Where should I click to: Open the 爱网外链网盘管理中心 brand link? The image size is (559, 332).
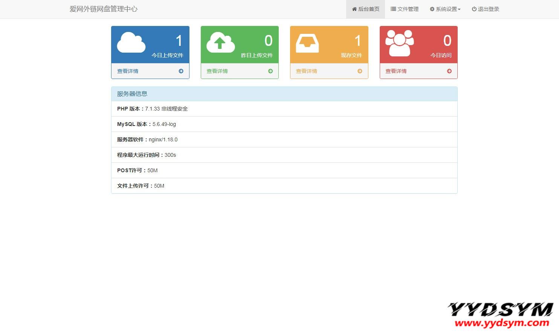point(104,9)
